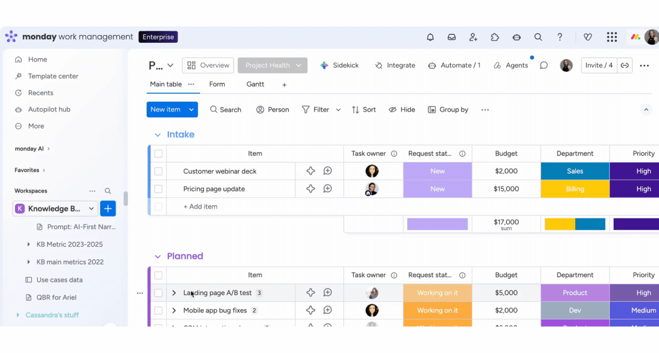Check the Mobile app bug fixes row
The height and width of the screenshot is (353, 659).
coord(158,310)
